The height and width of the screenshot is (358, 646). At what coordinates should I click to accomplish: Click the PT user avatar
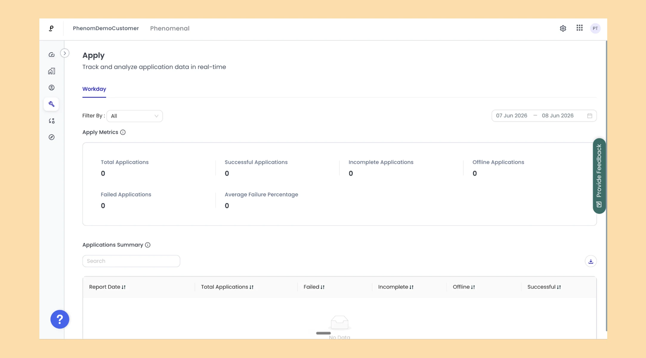click(595, 28)
